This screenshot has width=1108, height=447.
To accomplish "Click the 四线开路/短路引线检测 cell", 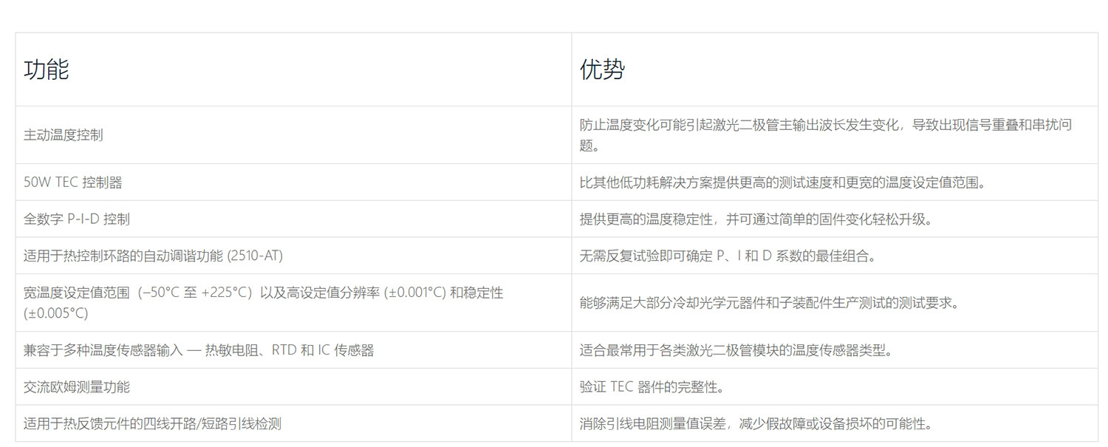I will pyautogui.click(x=293, y=423).
